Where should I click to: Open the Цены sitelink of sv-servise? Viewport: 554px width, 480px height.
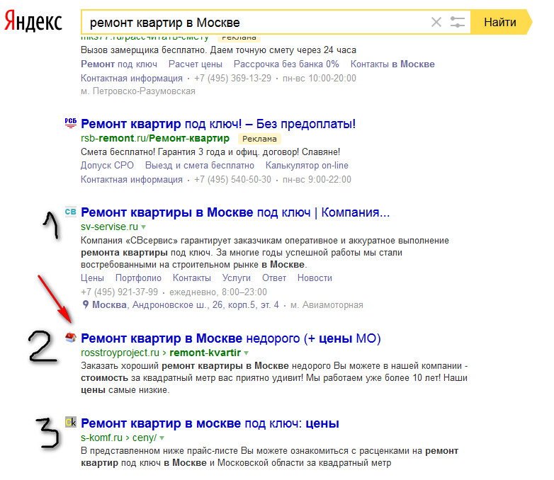pos(93,278)
